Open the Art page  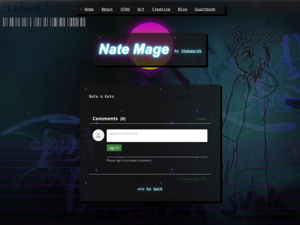(141, 9)
